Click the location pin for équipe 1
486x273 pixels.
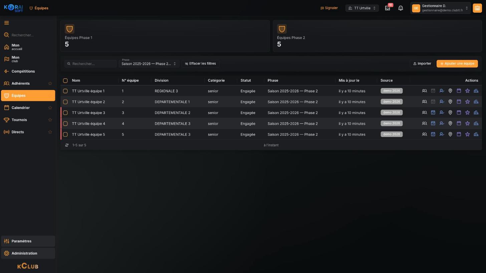(450, 91)
